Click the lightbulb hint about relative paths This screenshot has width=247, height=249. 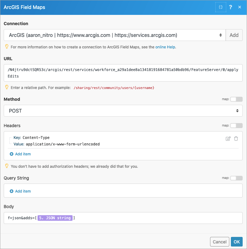click(x=7, y=88)
